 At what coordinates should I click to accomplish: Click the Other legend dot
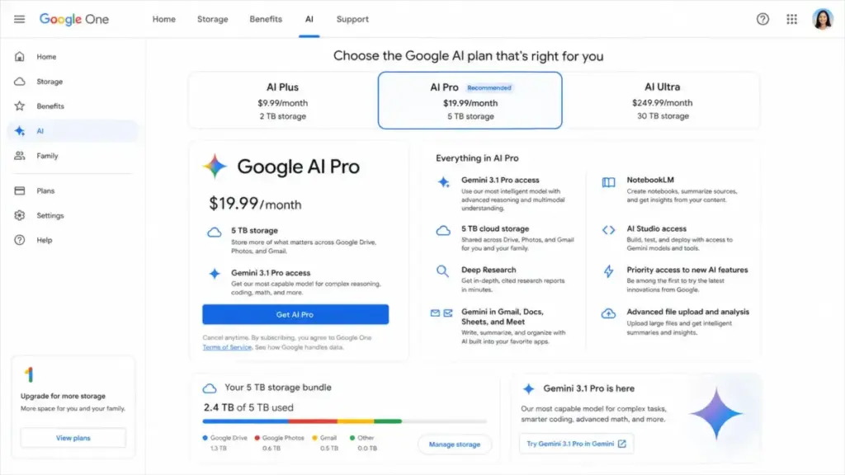point(352,438)
